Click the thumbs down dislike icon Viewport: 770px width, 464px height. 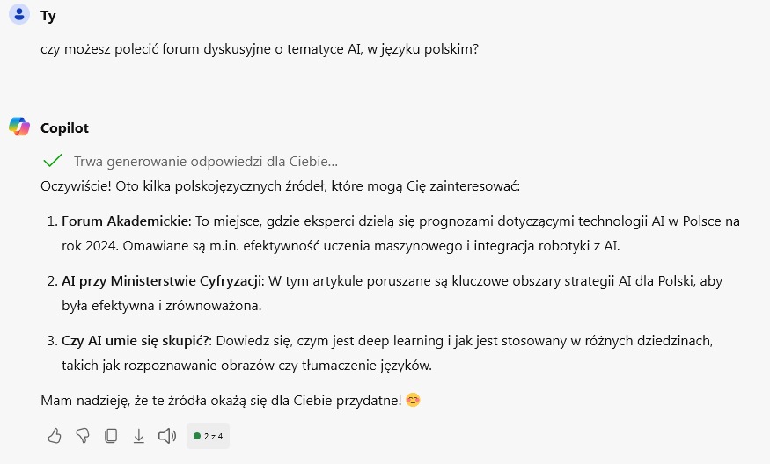(83, 436)
